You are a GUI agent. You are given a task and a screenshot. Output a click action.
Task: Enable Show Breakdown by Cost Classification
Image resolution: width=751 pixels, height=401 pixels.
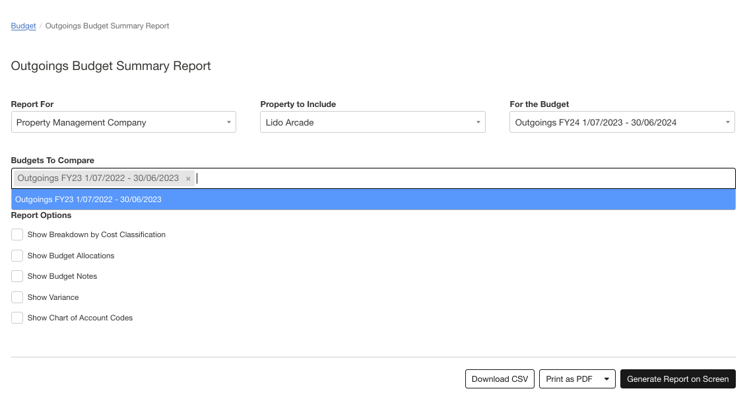click(17, 235)
